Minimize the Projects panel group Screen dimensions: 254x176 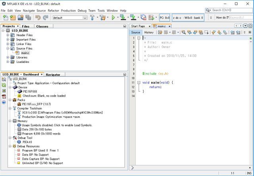125,26
